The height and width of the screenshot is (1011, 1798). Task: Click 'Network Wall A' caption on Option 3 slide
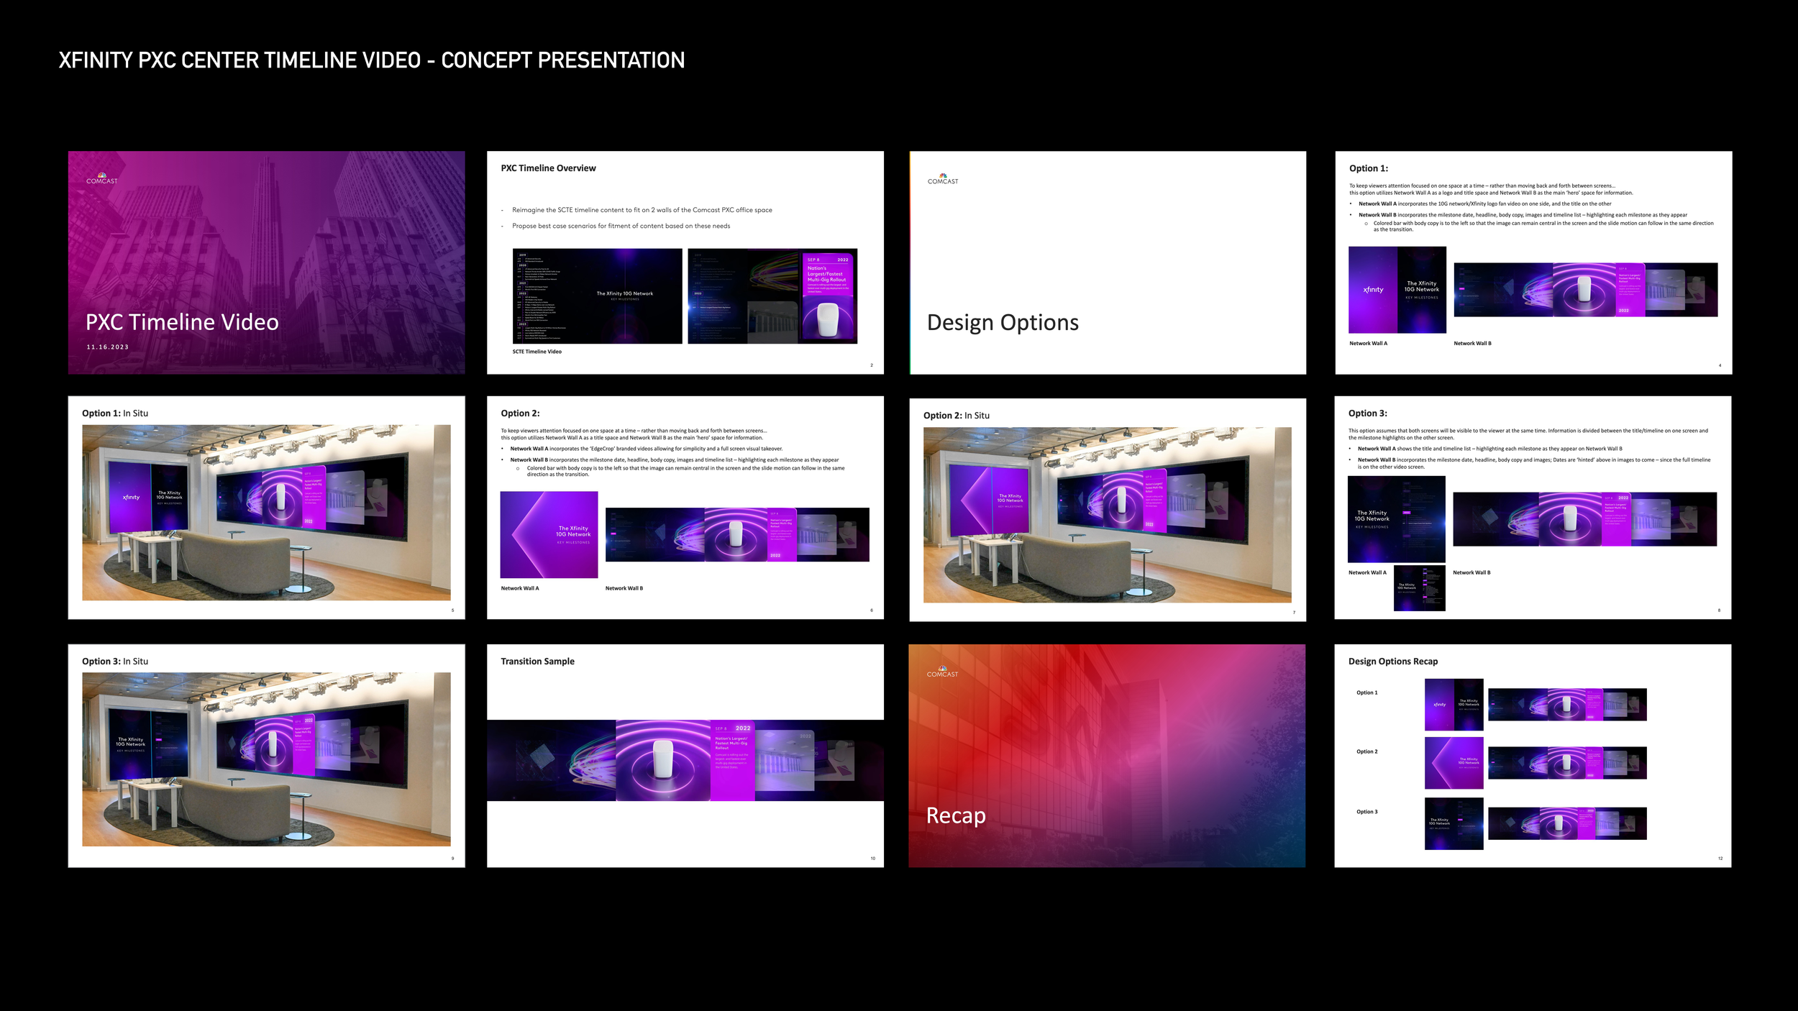(1367, 573)
